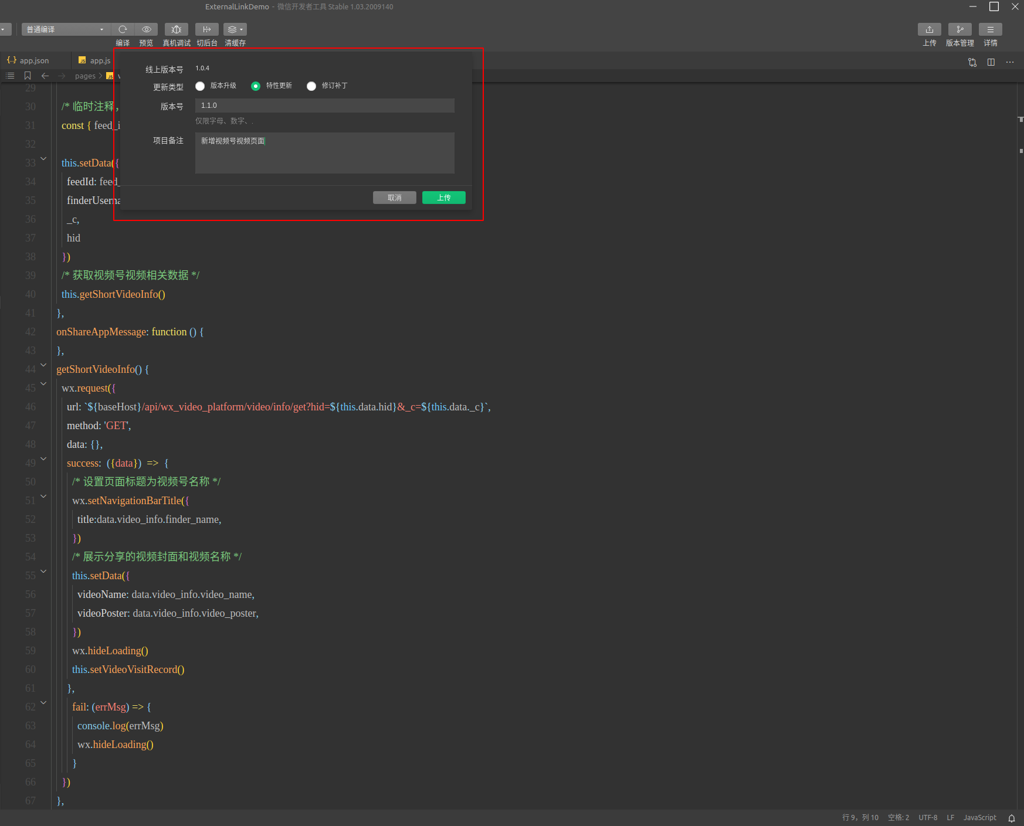
Task: Select the 特性更新 radio option
Action: pyautogui.click(x=256, y=86)
